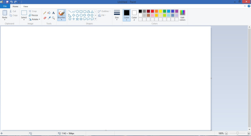The height and width of the screenshot is (136, 251).
Task: Choose the Oval callout shape
Action: [x=88, y=19]
